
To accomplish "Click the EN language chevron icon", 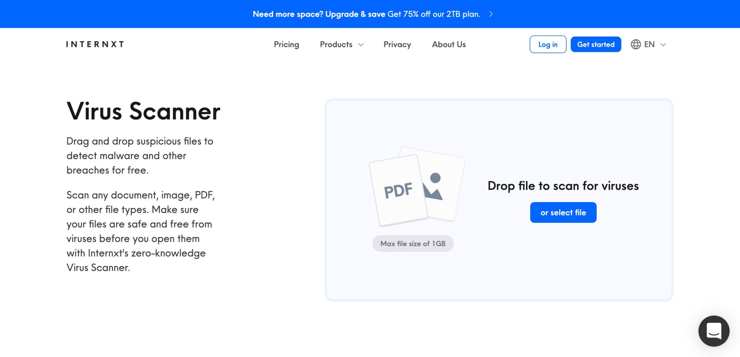I will [x=663, y=45].
